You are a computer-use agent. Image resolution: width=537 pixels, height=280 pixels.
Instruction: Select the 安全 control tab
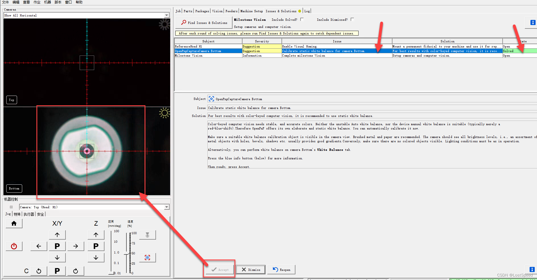click(40, 214)
